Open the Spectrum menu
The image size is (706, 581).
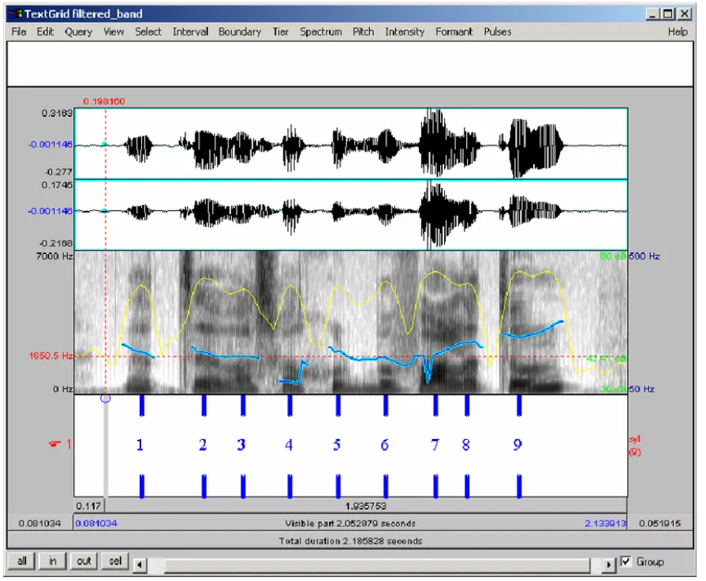(321, 32)
